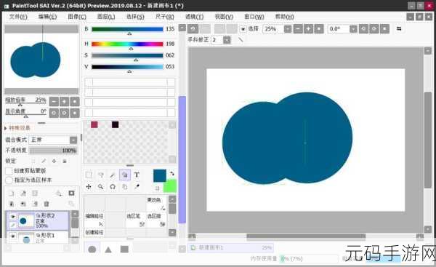Viewport: 436px width, 267px height.
Task: Pick the crimson swatch in palette
Action: point(94,124)
